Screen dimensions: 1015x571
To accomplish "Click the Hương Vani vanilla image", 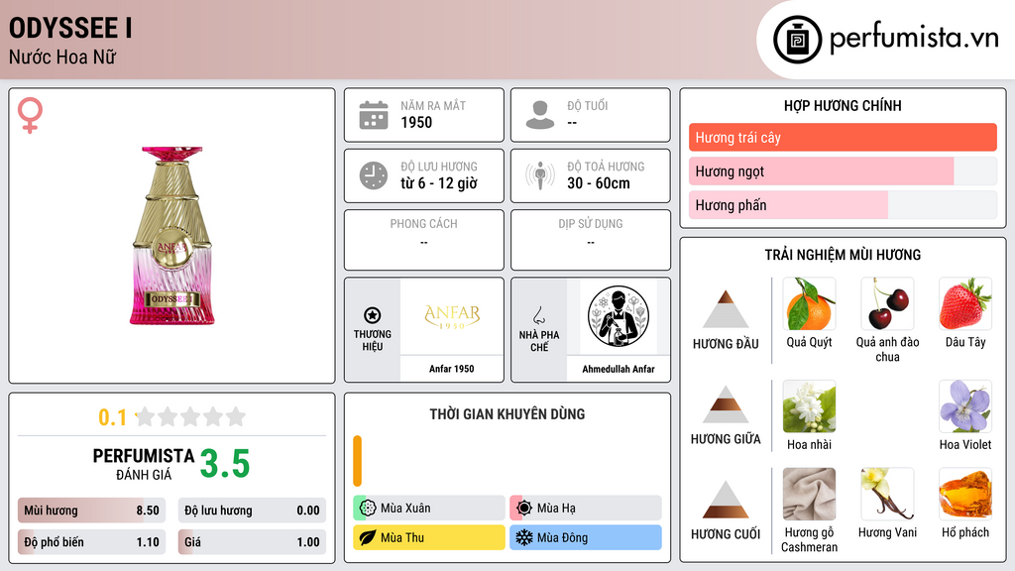I will coord(887,495).
